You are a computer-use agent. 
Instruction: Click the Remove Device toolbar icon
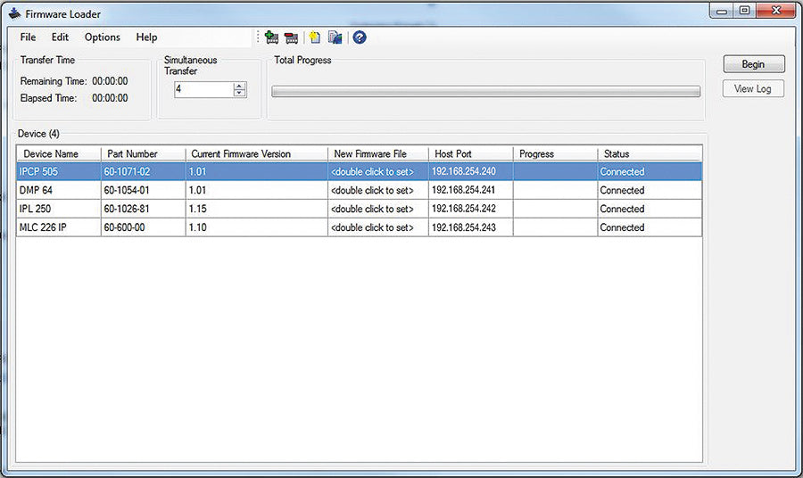click(291, 37)
